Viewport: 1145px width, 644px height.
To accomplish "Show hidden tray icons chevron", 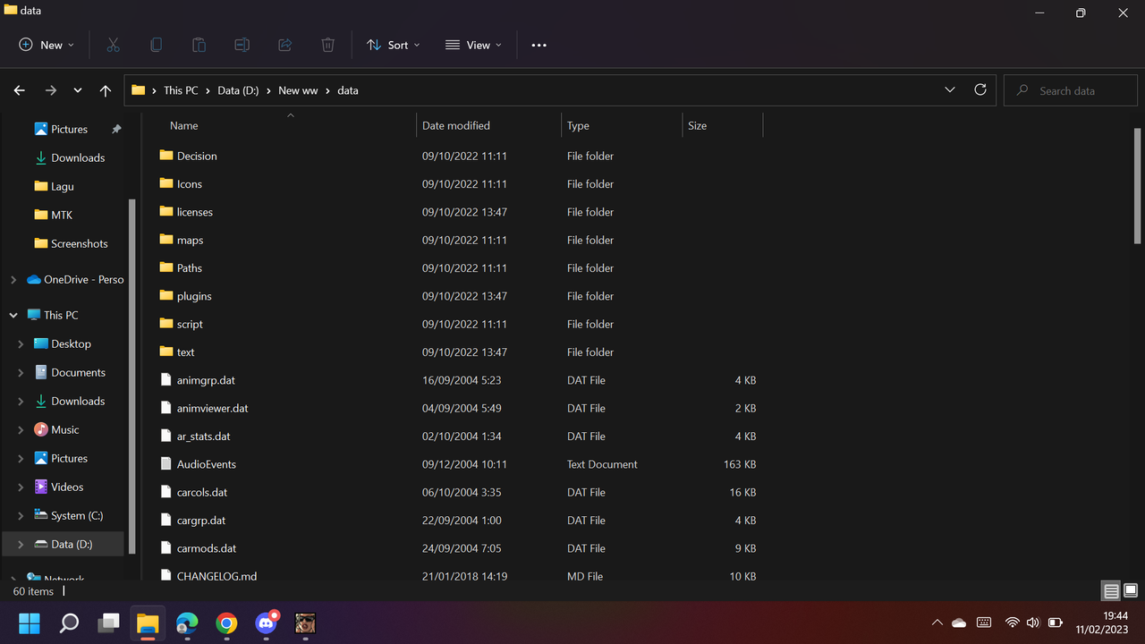I will point(937,623).
